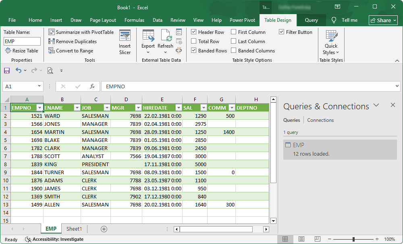
Task: Refresh the external table data
Action: pos(165,42)
